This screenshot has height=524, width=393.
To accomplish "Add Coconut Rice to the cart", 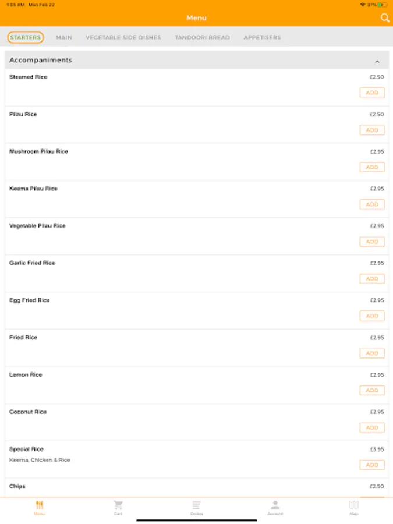I will tap(372, 428).
